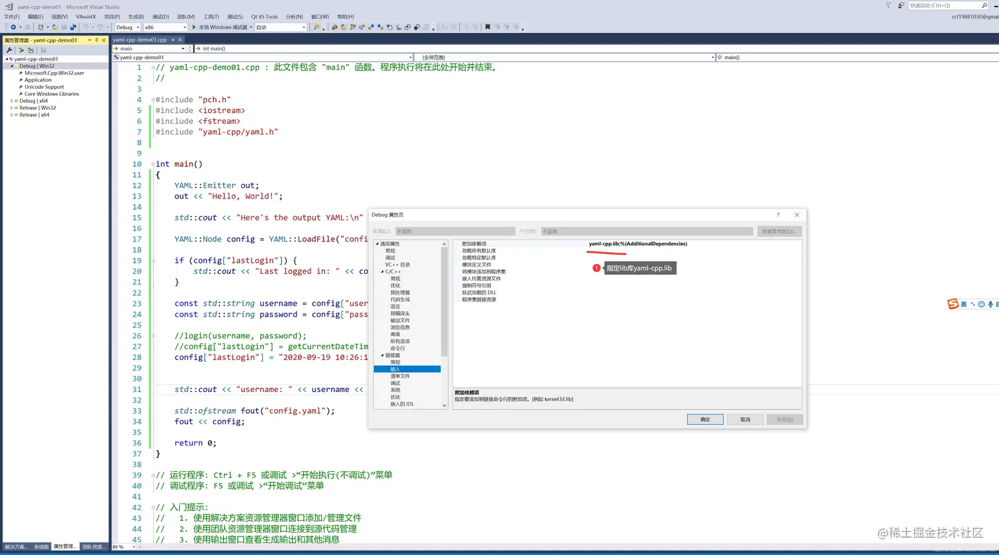Click the Navigate Backward arrow icon
Screen dimensions: 999x555
pyautogui.click(x=14, y=27)
